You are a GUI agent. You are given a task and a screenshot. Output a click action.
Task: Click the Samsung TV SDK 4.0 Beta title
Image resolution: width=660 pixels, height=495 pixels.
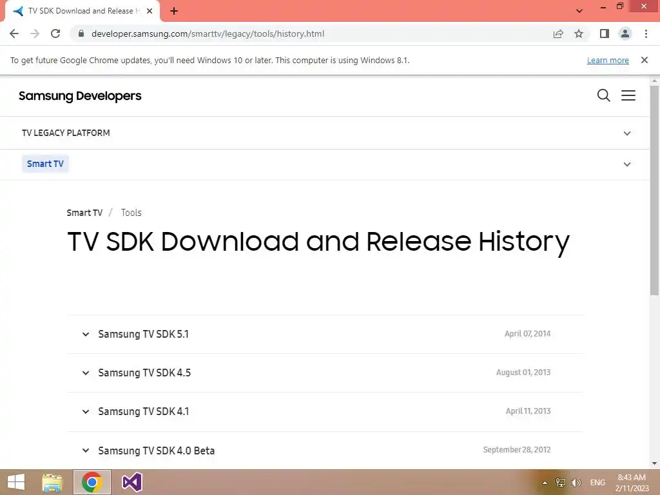tap(157, 451)
